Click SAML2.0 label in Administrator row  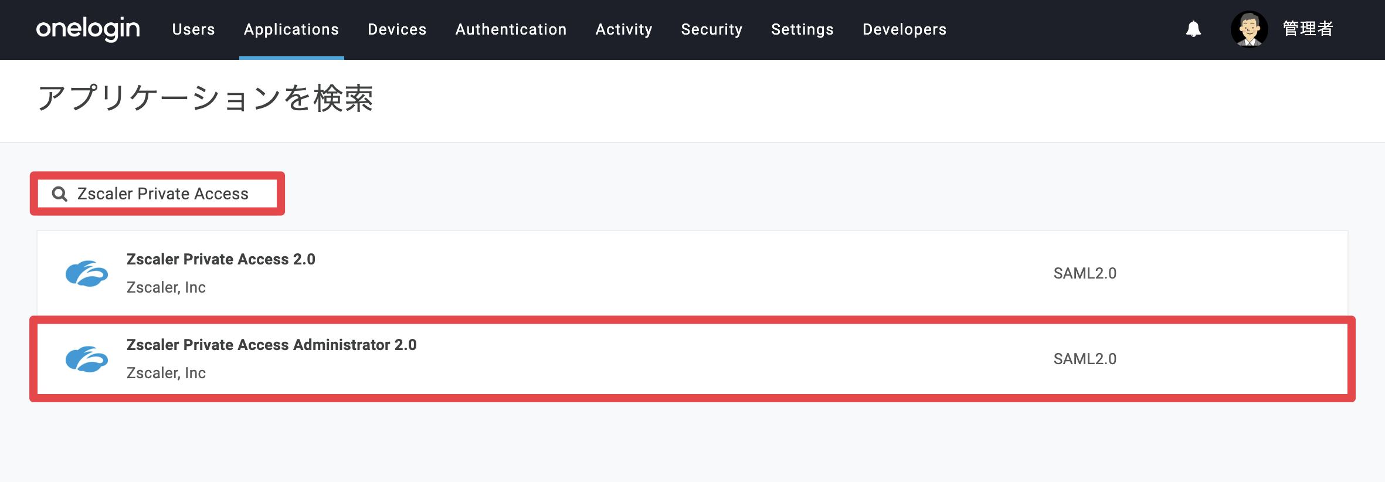tap(1085, 359)
